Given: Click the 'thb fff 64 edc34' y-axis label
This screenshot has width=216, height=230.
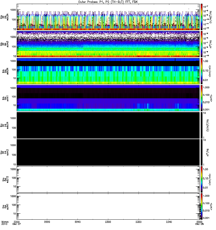Looking at the screenshot, I should coord(5,17).
